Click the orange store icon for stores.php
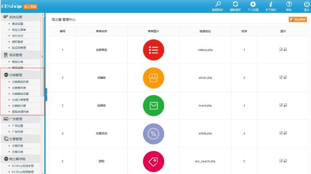The width and height of the screenshot is (311, 174). pyautogui.click(x=153, y=78)
